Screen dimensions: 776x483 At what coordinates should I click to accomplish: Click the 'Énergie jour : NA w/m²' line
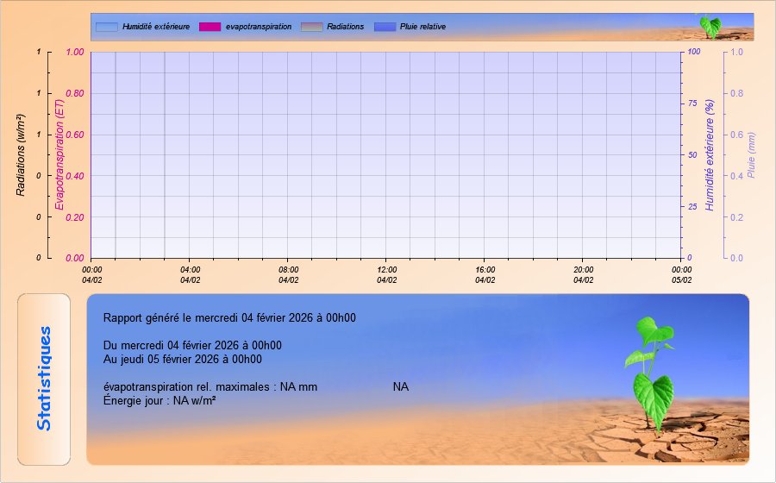(x=160, y=400)
